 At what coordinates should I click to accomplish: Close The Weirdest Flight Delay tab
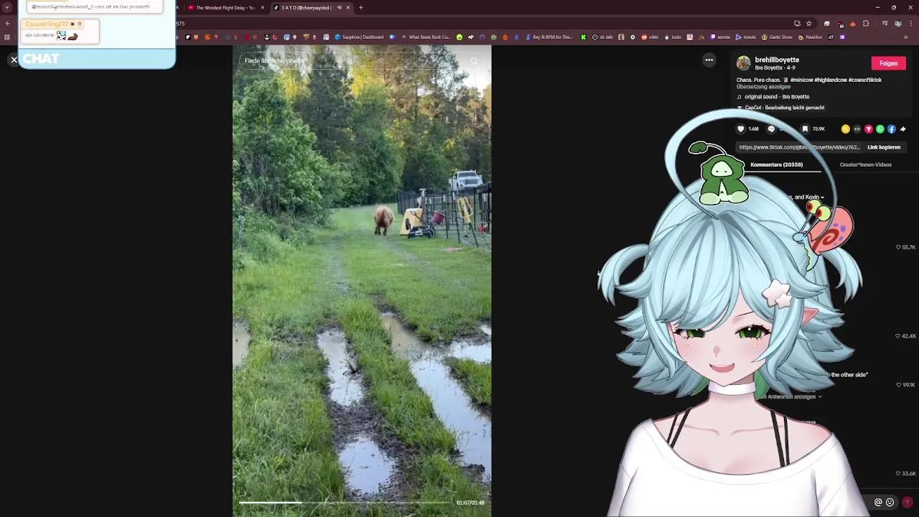point(263,8)
